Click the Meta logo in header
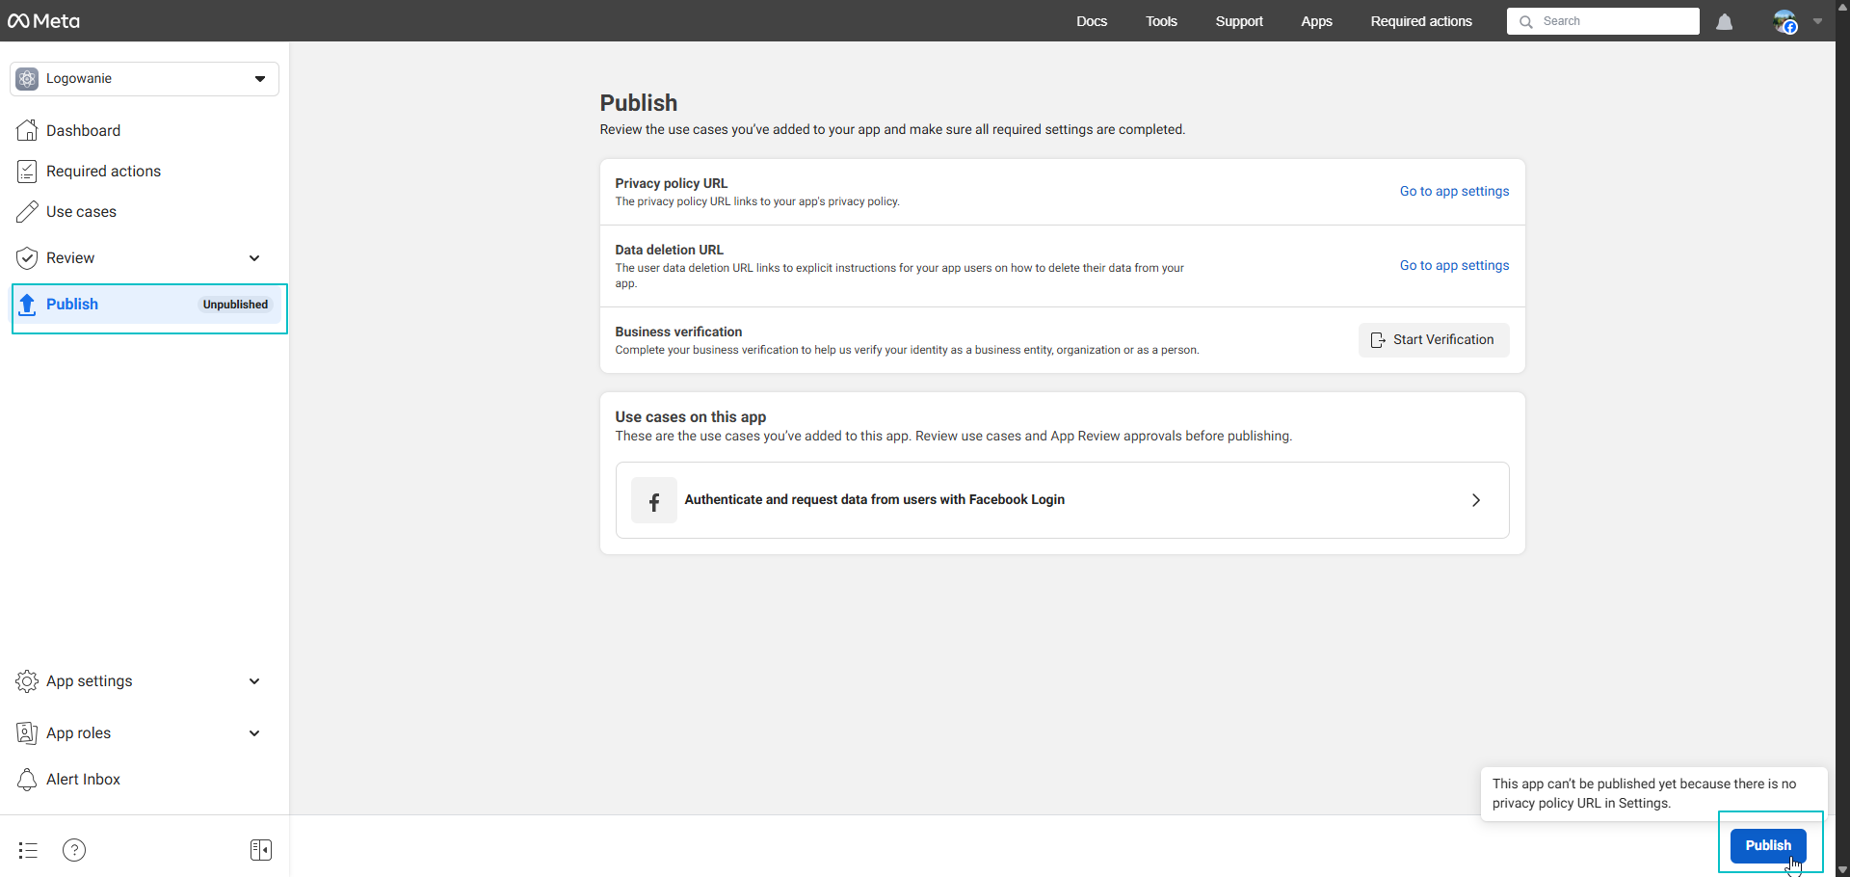Image resolution: width=1850 pixels, height=877 pixels. pos(44,21)
